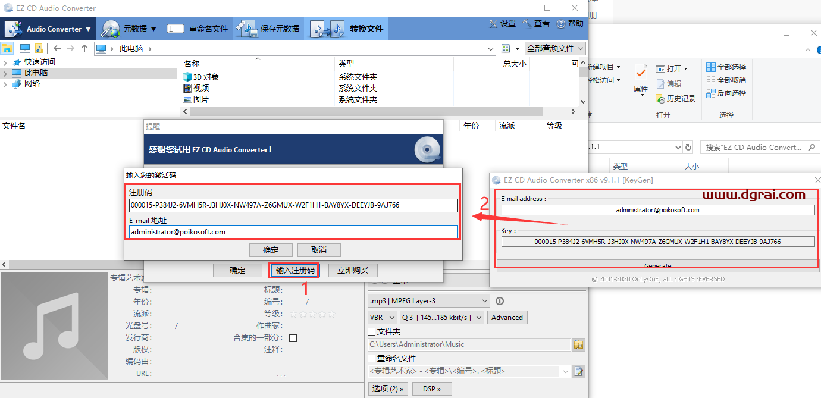821x398 pixels.
Task: Click the Generate button in KeyGen
Action: tap(657, 265)
